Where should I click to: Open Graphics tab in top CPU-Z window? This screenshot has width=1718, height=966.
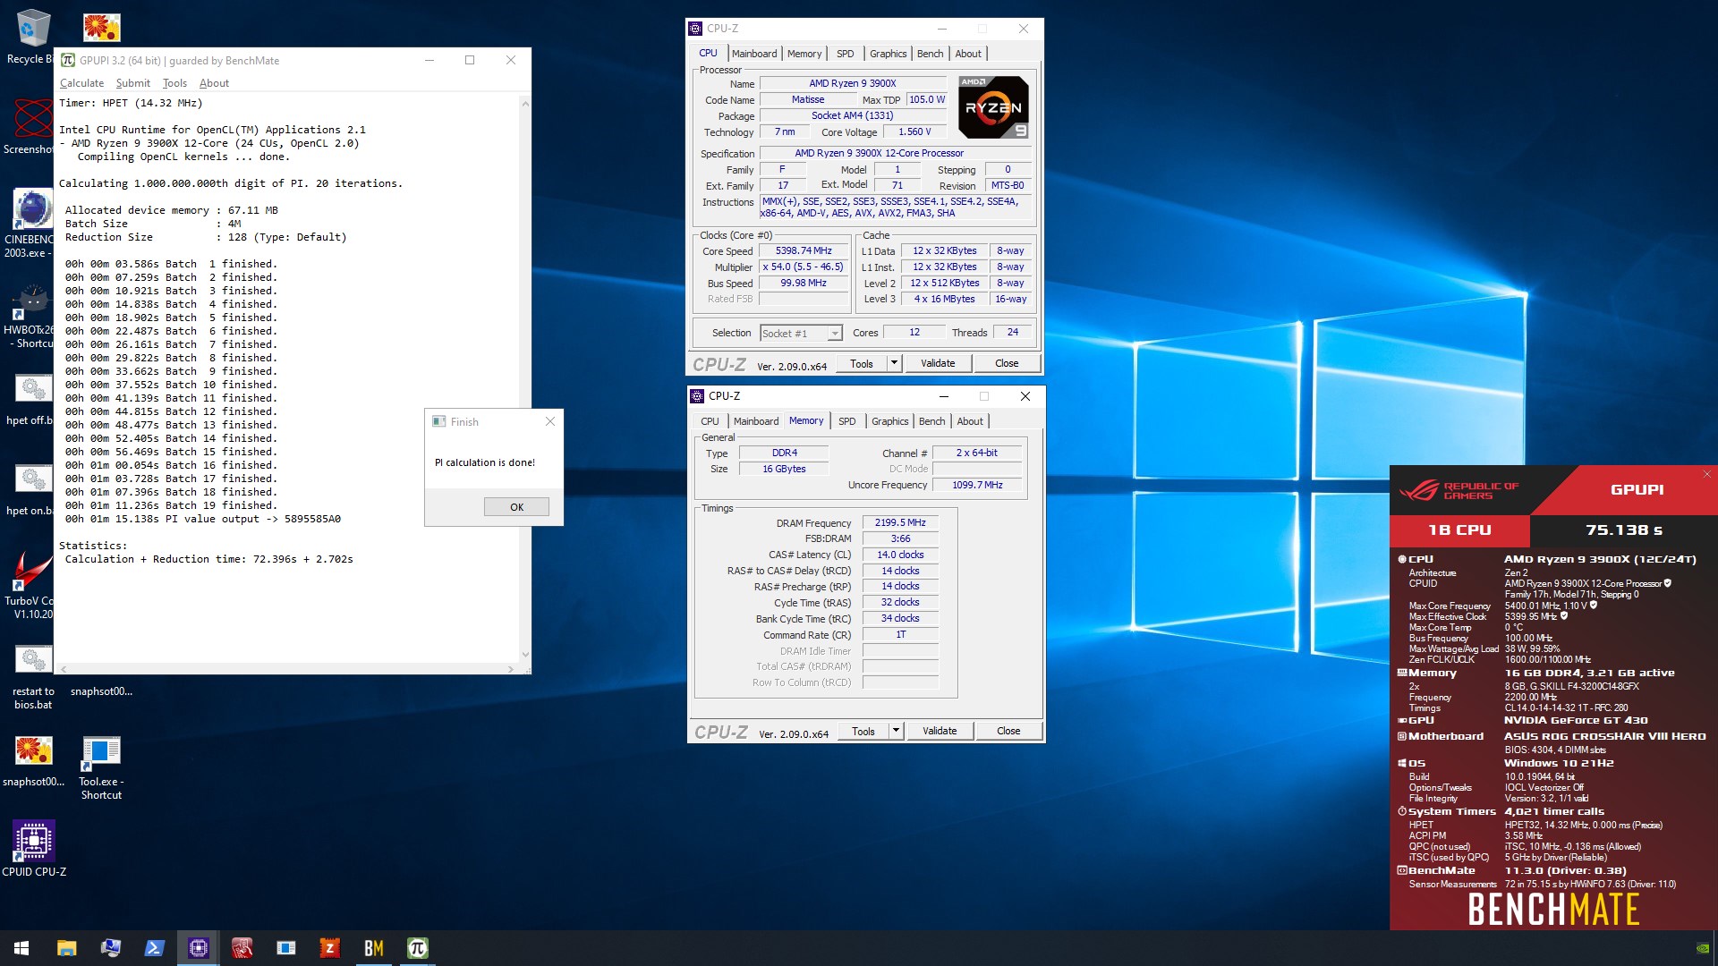tap(888, 54)
